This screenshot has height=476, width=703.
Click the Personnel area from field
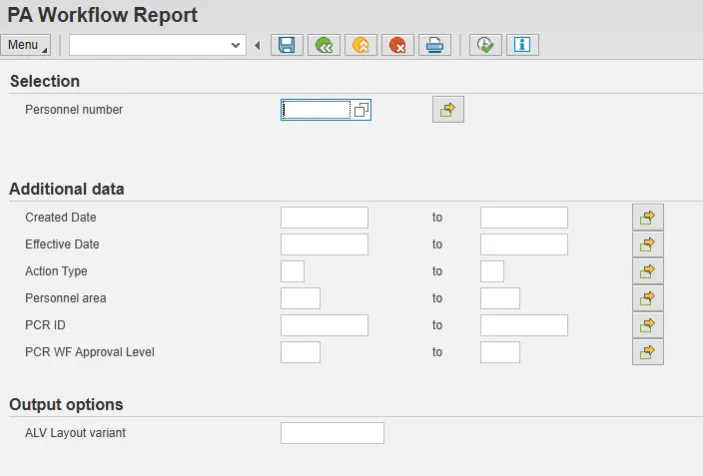click(x=300, y=298)
